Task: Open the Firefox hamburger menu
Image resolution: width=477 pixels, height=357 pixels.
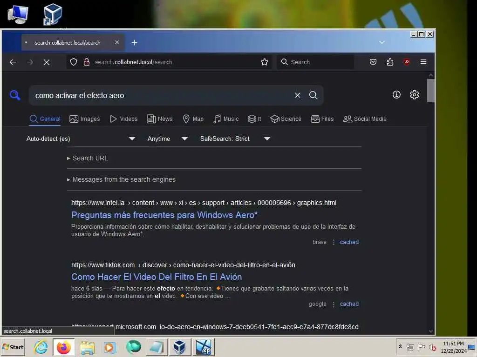Action: 423,62
